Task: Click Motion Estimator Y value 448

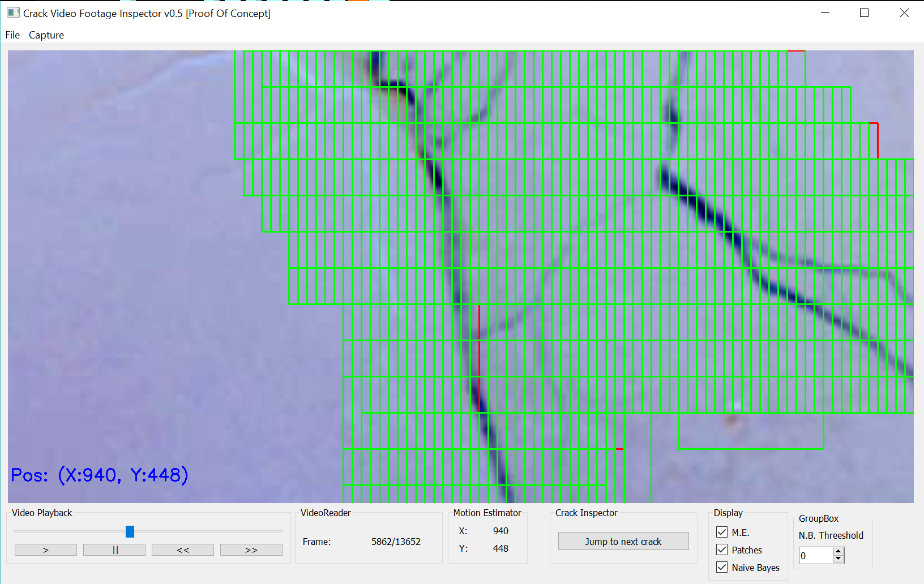Action: click(500, 548)
